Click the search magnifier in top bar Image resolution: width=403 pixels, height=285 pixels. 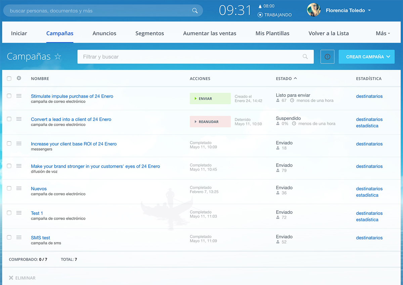coord(195,11)
